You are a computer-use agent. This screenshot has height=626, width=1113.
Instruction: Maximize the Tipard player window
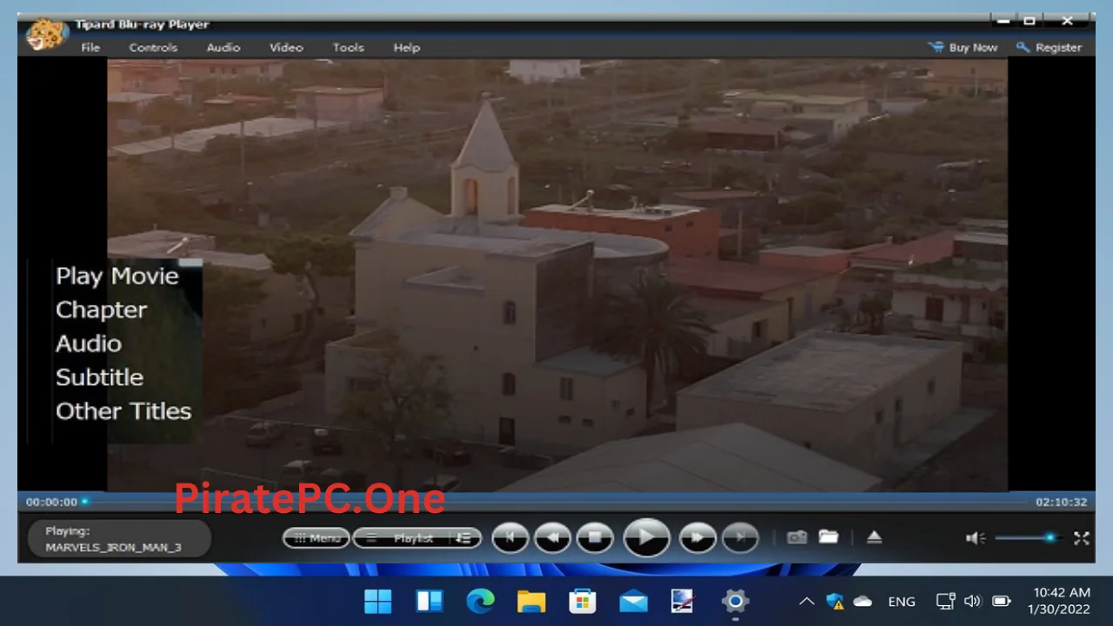pyautogui.click(x=1030, y=21)
